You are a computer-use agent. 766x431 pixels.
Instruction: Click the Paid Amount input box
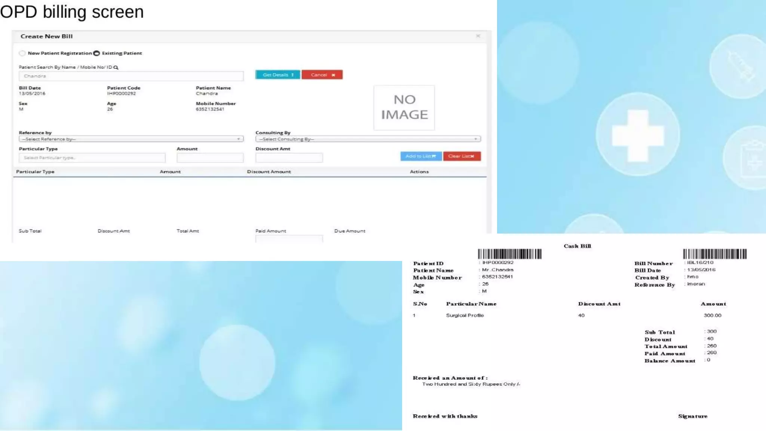(289, 239)
